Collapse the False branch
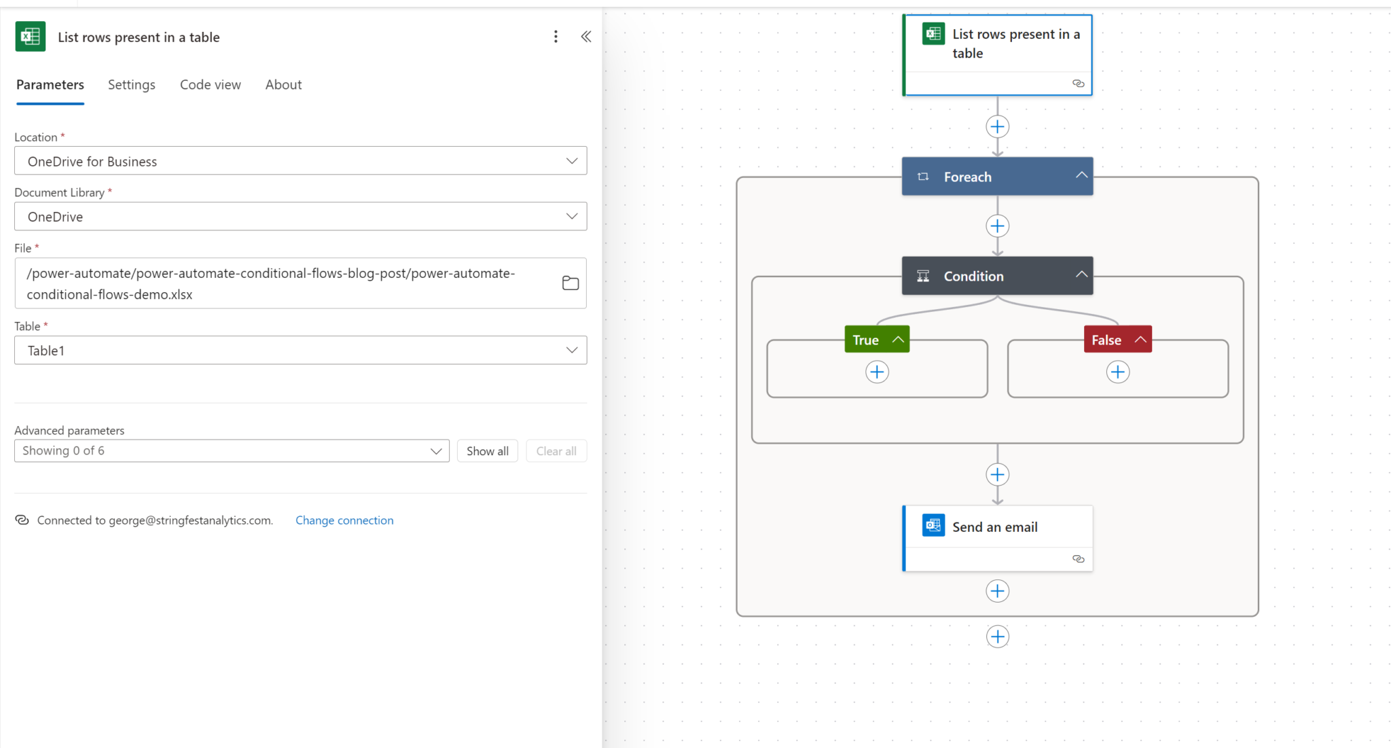The width and height of the screenshot is (1391, 748). 1140,339
